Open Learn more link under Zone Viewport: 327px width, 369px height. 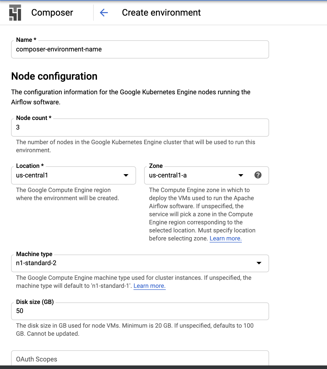[225, 238]
